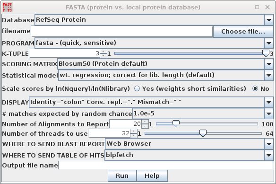Viewport: 276px width, 184px height.
Task: Click the Choose file... button
Action: [x=243, y=32]
